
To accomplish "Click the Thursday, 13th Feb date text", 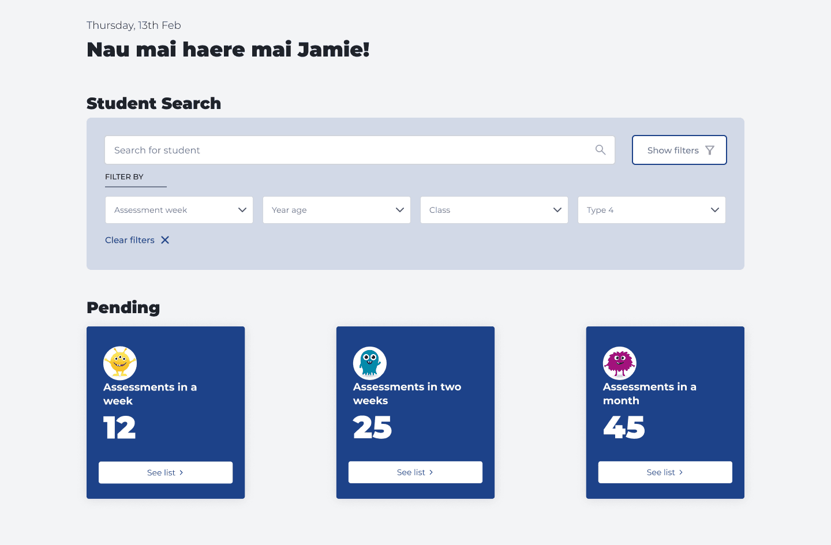I will [134, 25].
